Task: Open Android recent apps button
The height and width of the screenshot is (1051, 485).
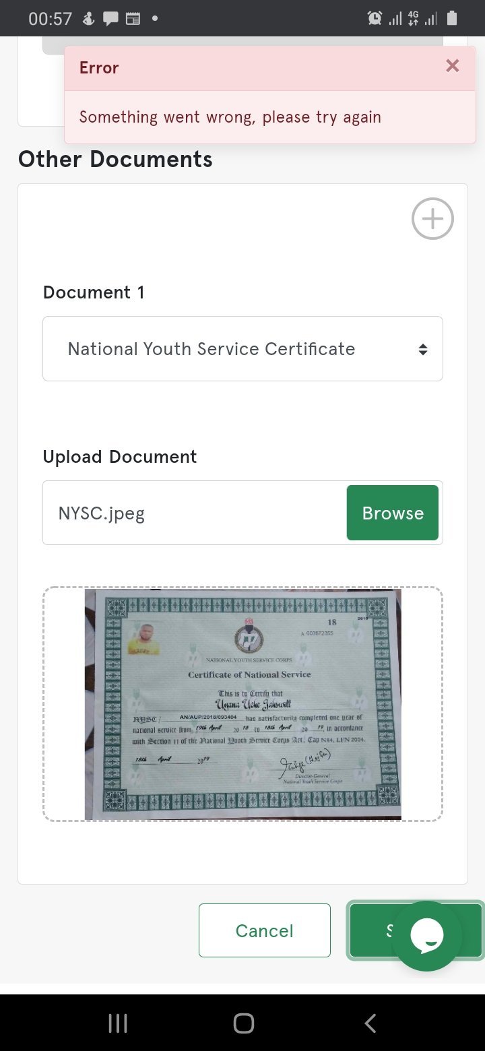Action: tap(118, 1023)
